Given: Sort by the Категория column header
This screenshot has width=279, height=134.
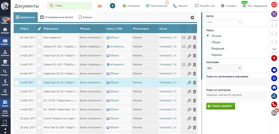Looking at the screenshot, I should coord(141,29).
